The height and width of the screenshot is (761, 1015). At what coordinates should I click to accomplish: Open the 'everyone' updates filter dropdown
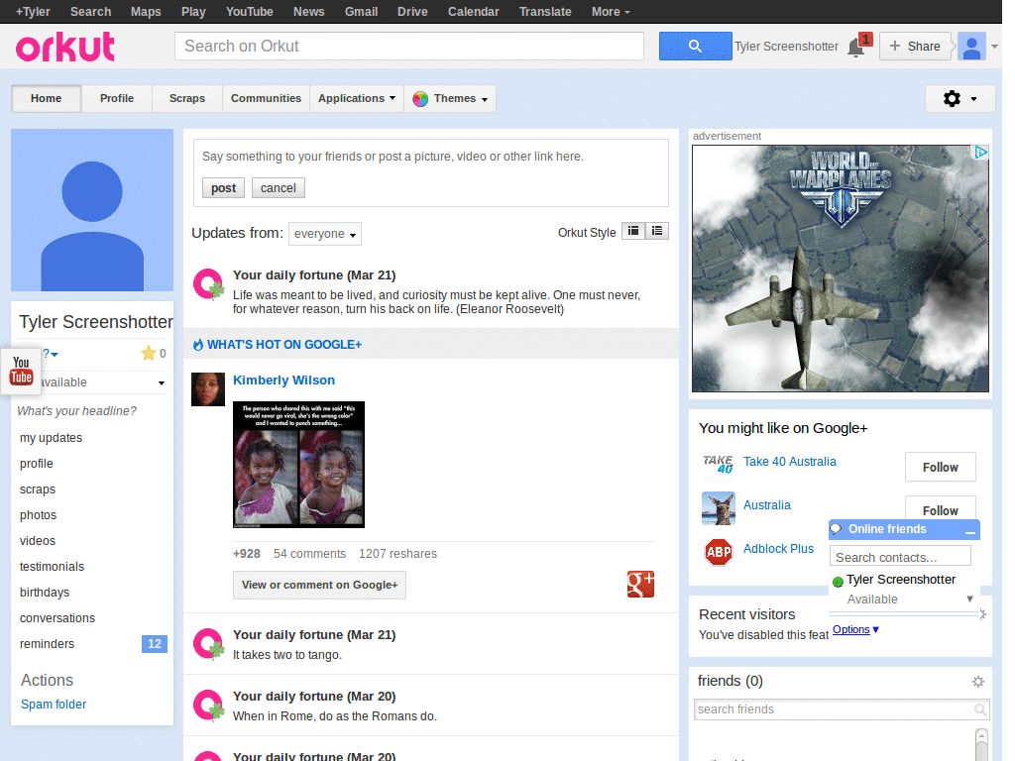click(x=325, y=234)
